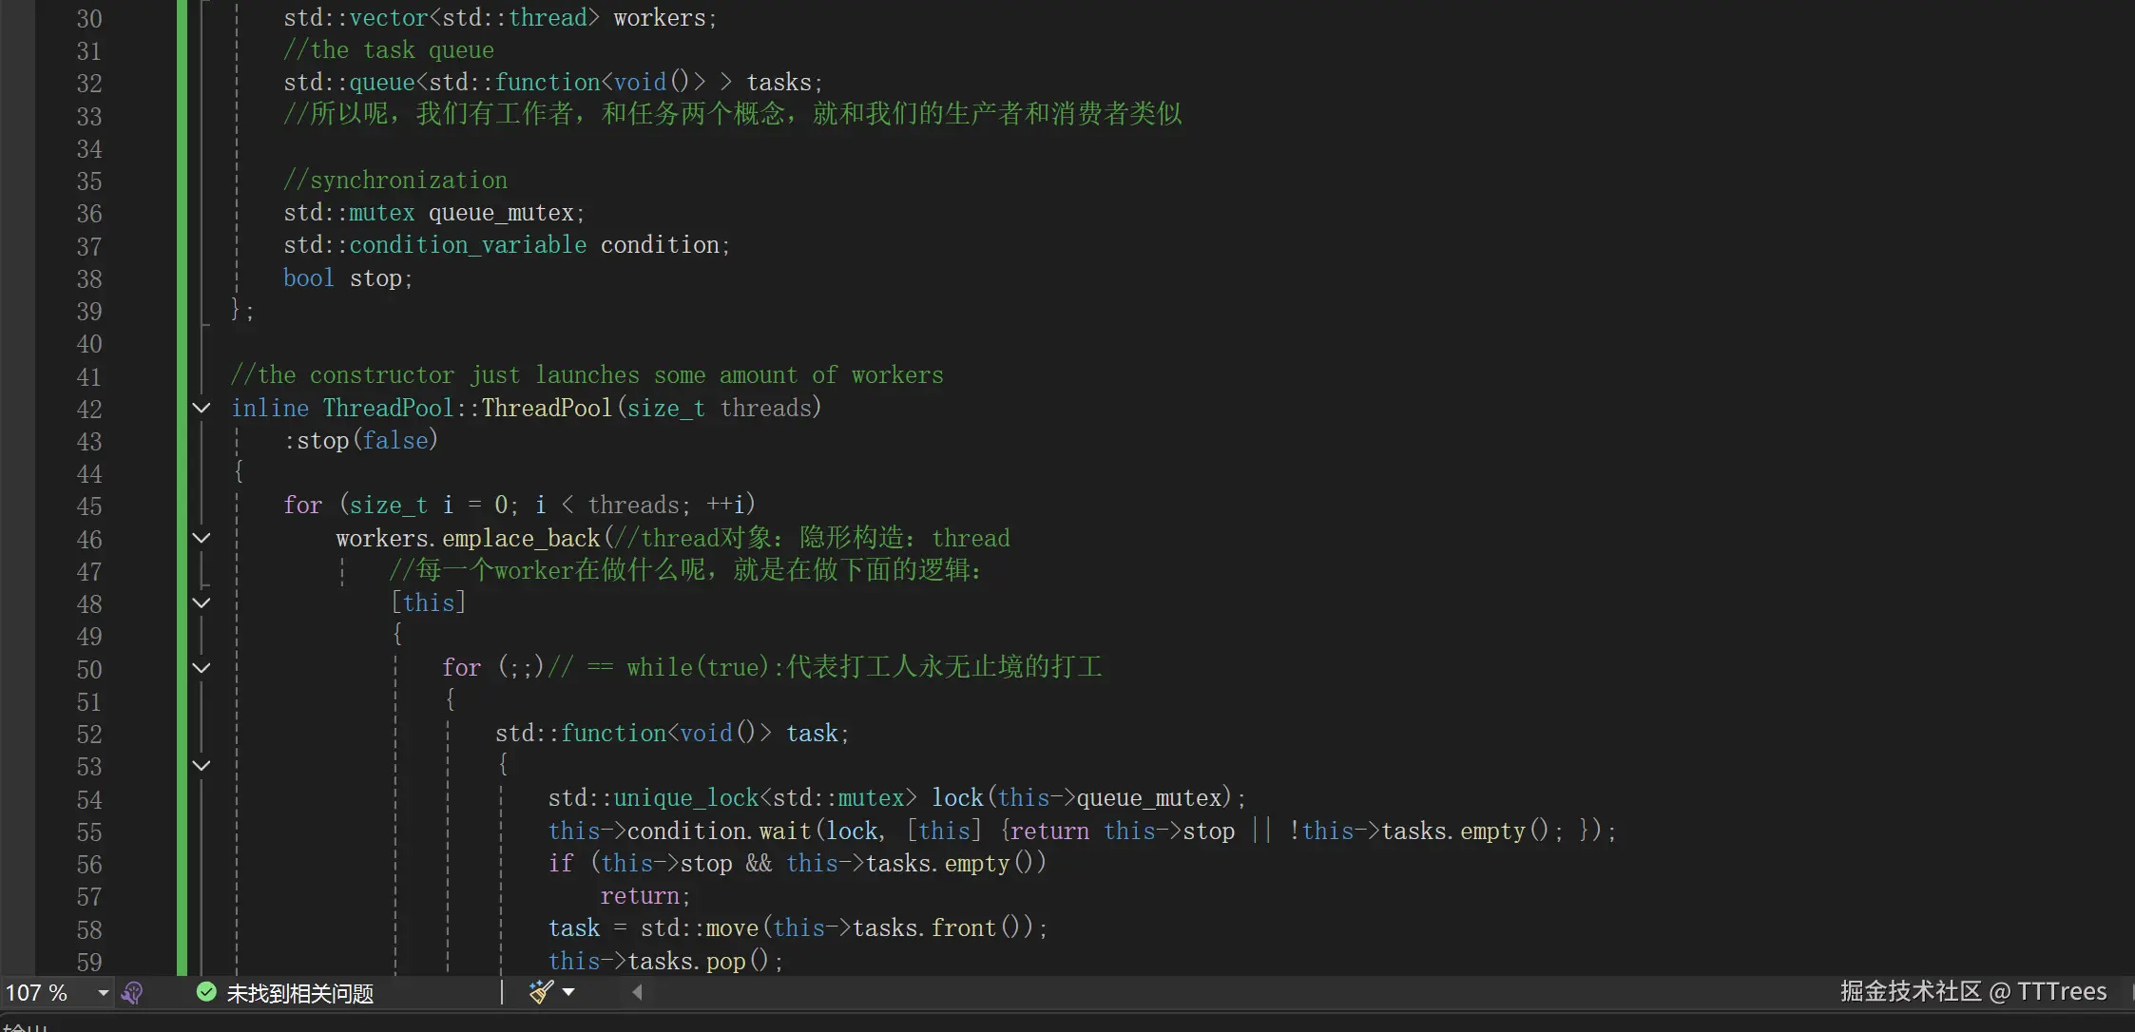
Task: Run code cleanup with the broom icon
Action: [x=541, y=992]
